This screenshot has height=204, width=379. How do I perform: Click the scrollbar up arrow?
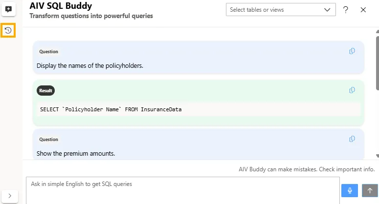pos(377,30)
